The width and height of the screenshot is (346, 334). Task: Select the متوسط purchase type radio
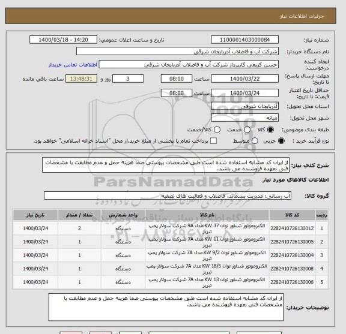pos(255,141)
